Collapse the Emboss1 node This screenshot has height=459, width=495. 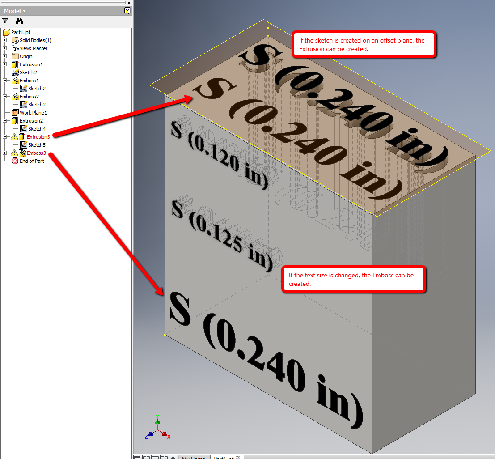(5, 81)
